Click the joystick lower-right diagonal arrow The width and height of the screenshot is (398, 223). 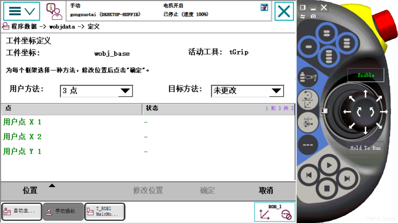tap(379, 126)
